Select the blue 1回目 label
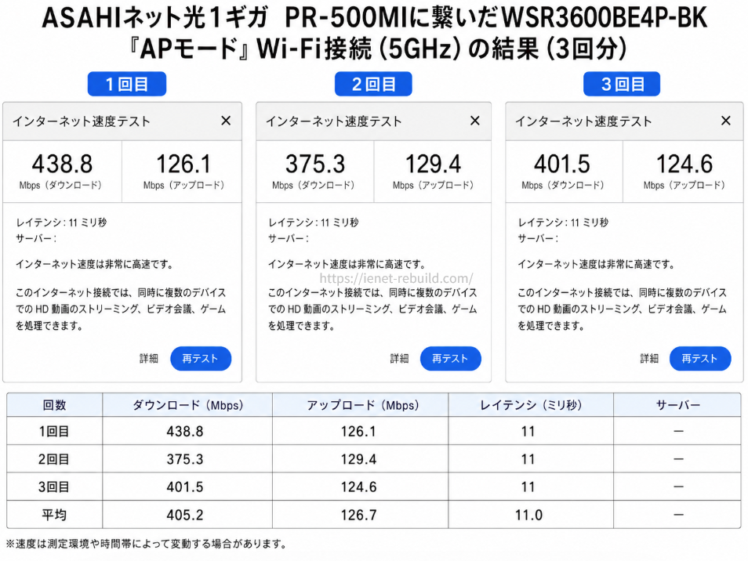 [127, 85]
